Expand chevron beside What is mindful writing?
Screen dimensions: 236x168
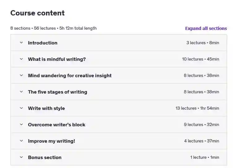pyautogui.click(x=21, y=59)
